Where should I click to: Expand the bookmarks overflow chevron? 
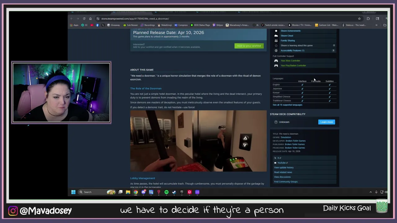(x=376, y=25)
